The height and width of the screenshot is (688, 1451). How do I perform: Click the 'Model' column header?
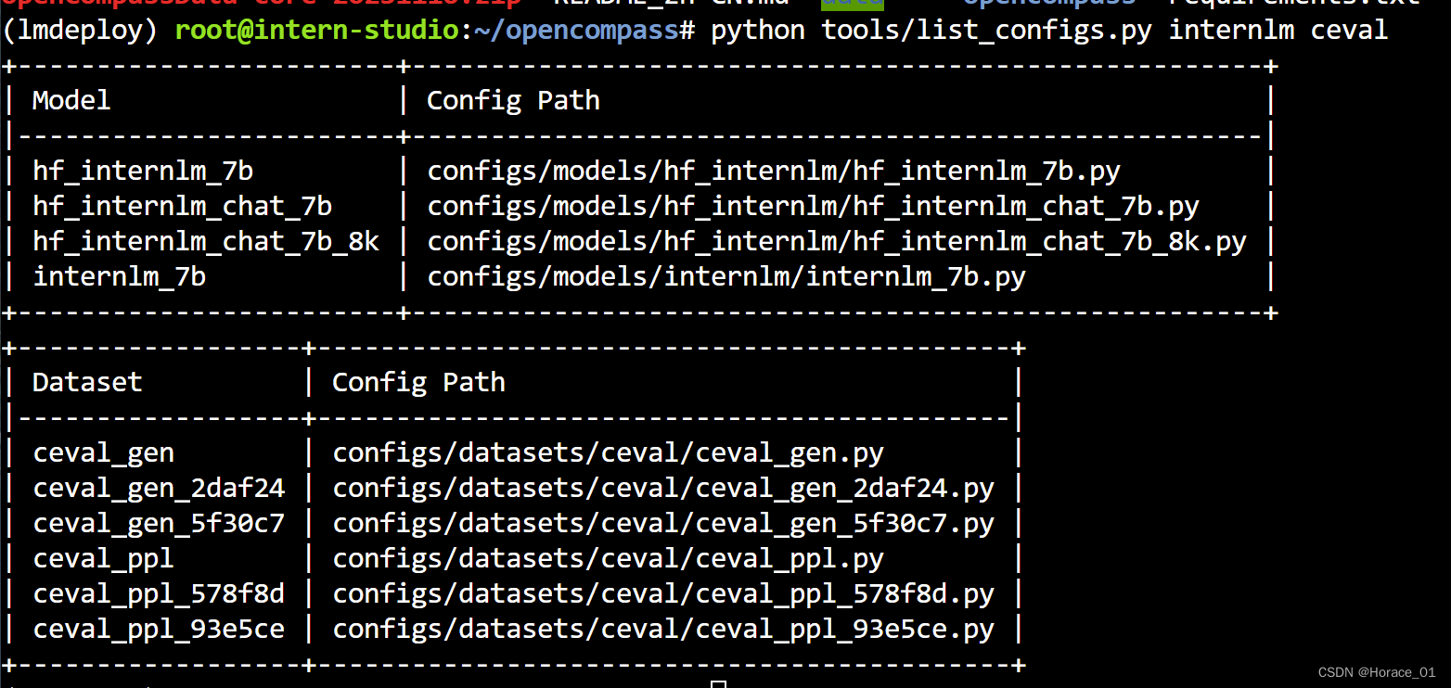point(71,100)
